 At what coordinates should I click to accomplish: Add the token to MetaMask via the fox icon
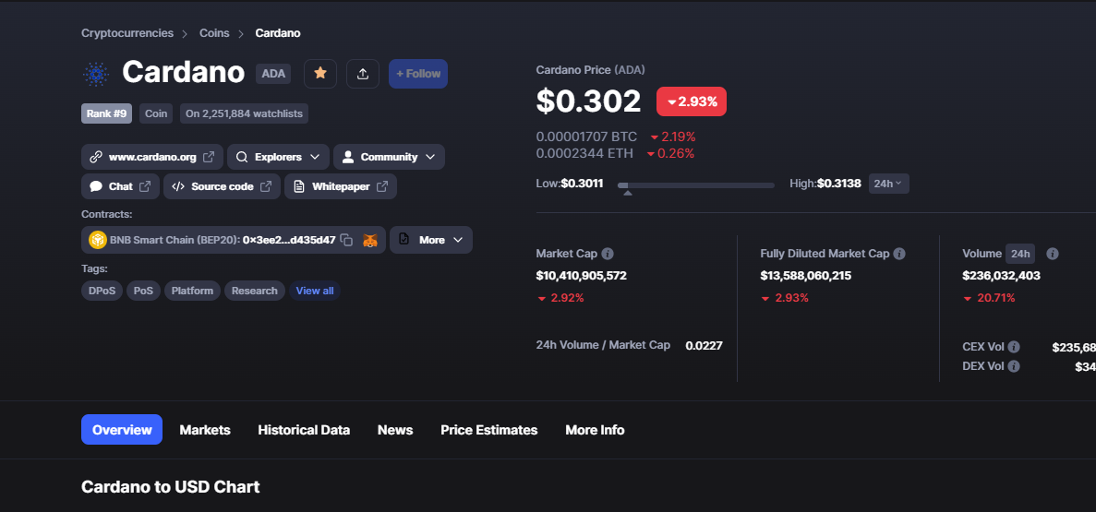point(371,240)
